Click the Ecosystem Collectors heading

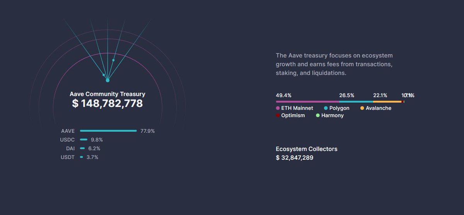[307, 149]
